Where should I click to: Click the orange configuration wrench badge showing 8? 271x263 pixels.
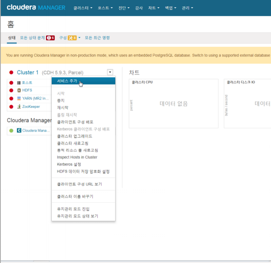click(72, 38)
